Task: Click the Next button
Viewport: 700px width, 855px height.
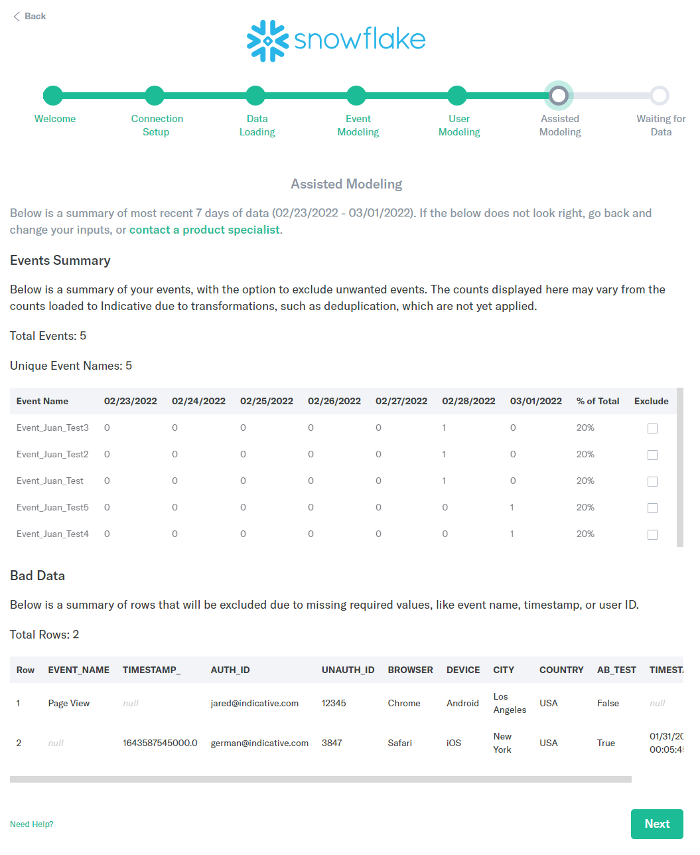Action: [657, 824]
